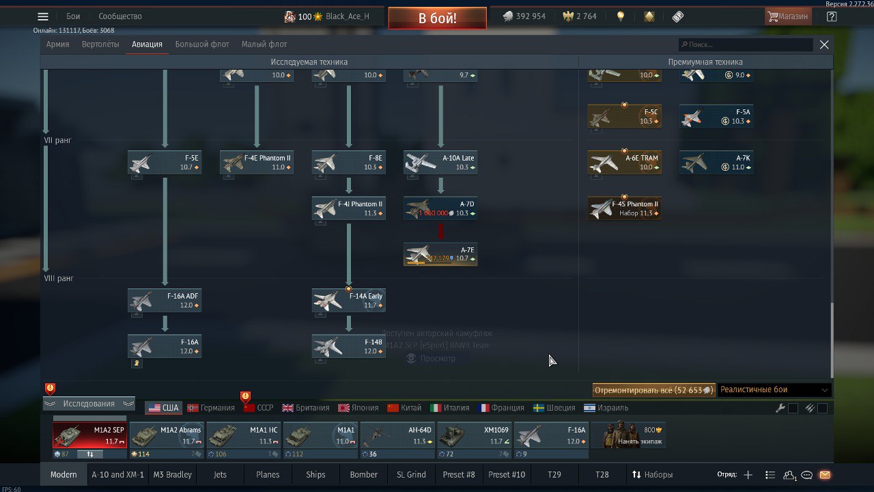Switch to the Вертолёты tab
Image resolution: width=874 pixels, height=492 pixels.
(x=100, y=44)
